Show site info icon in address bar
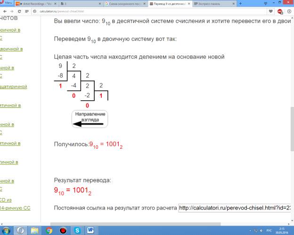This screenshot has height=235, width=294. pos(35,11)
